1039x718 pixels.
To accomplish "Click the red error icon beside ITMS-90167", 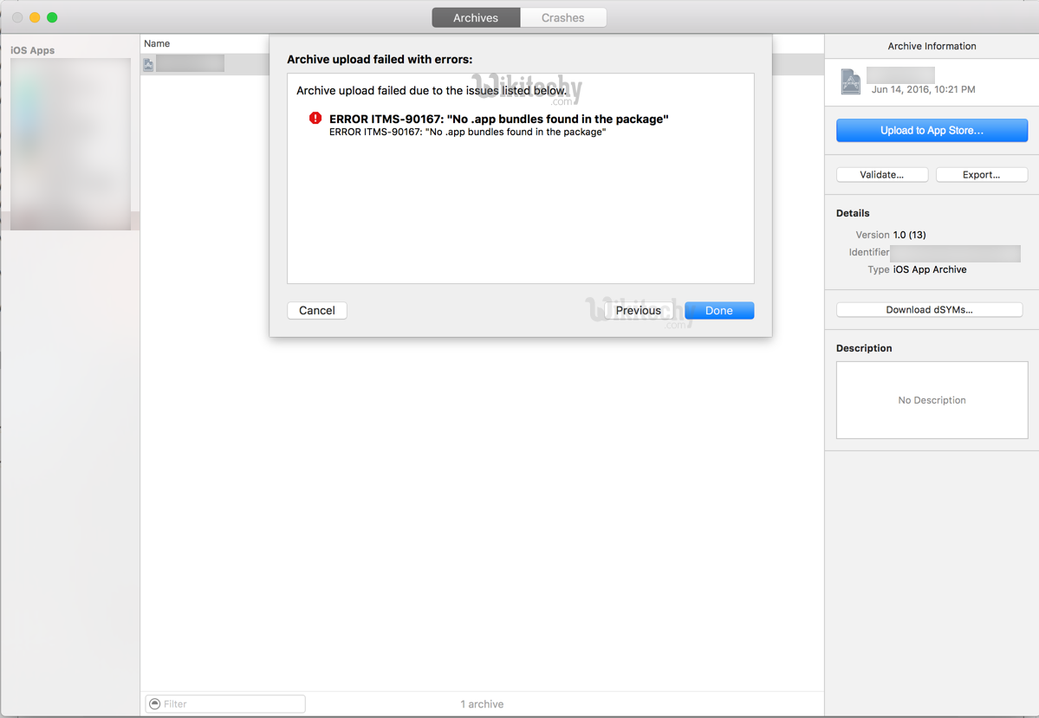I will [x=315, y=119].
